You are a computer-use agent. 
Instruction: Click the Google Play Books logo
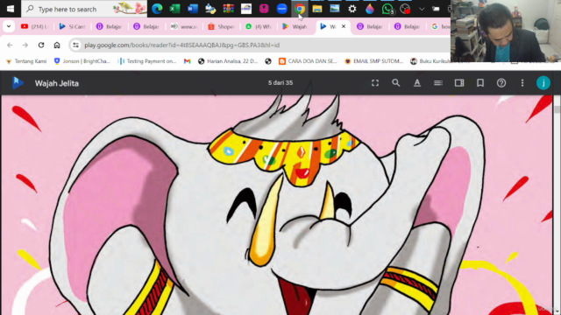click(18, 83)
